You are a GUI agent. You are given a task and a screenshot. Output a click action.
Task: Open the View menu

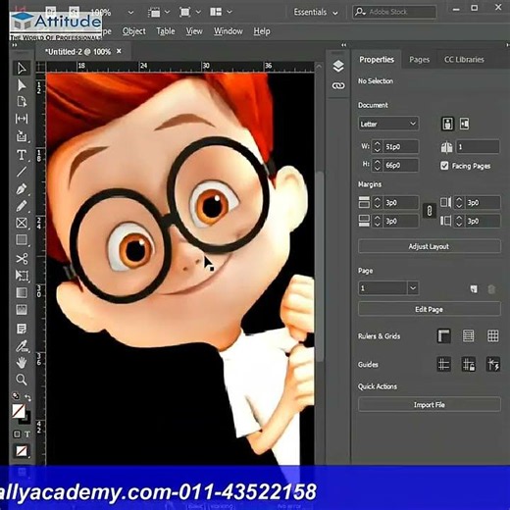(194, 31)
